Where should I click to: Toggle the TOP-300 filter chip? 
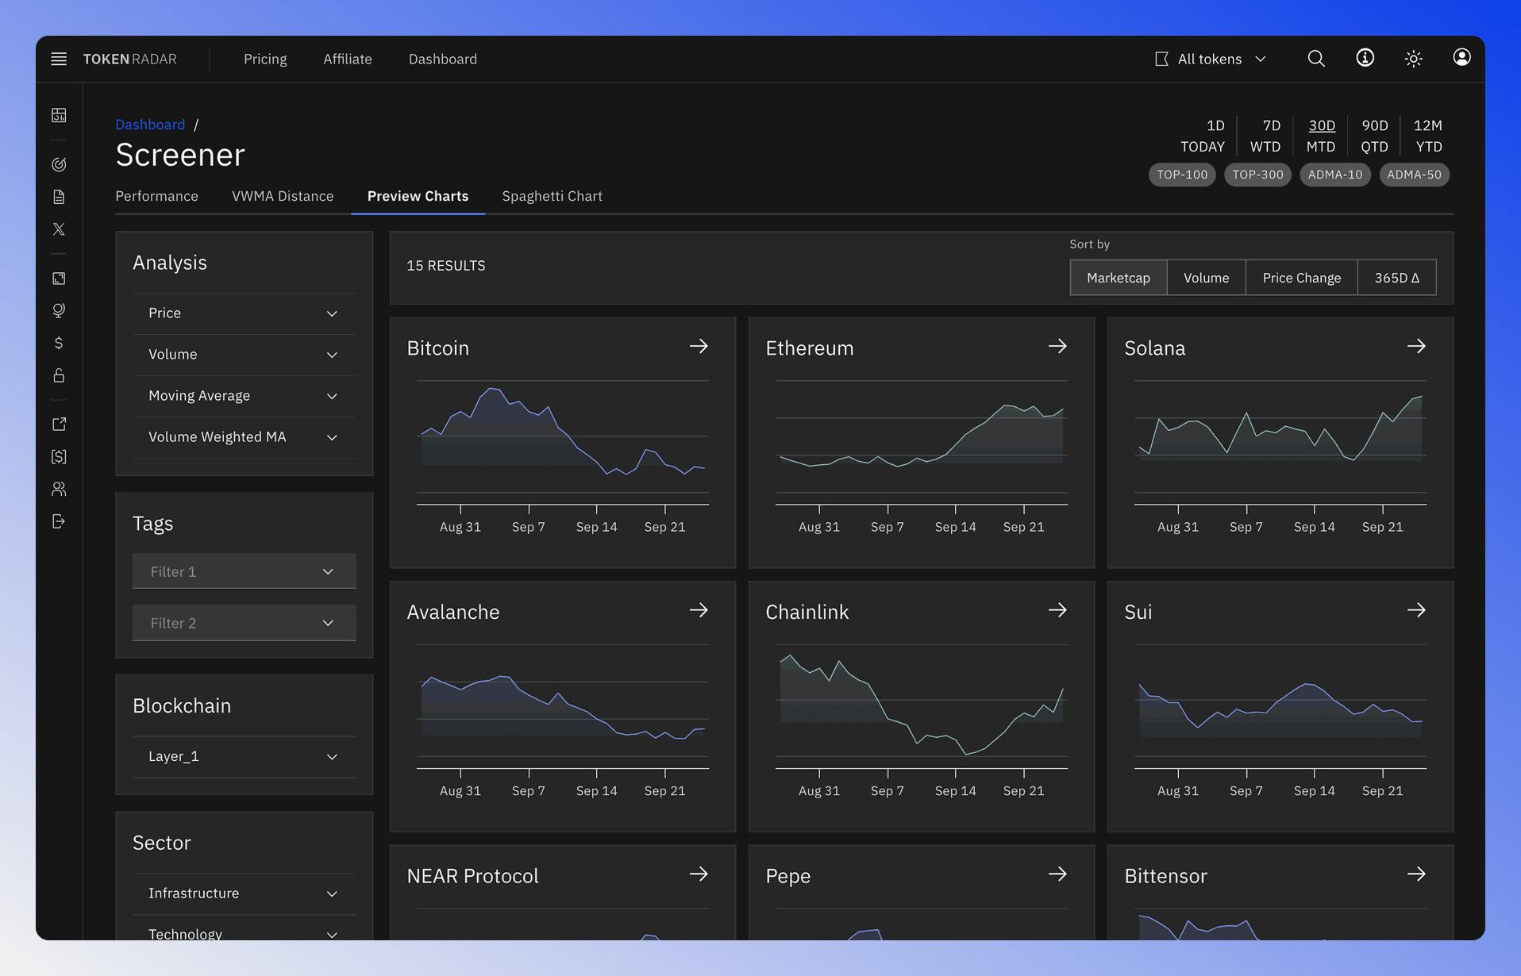point(1257,175)
